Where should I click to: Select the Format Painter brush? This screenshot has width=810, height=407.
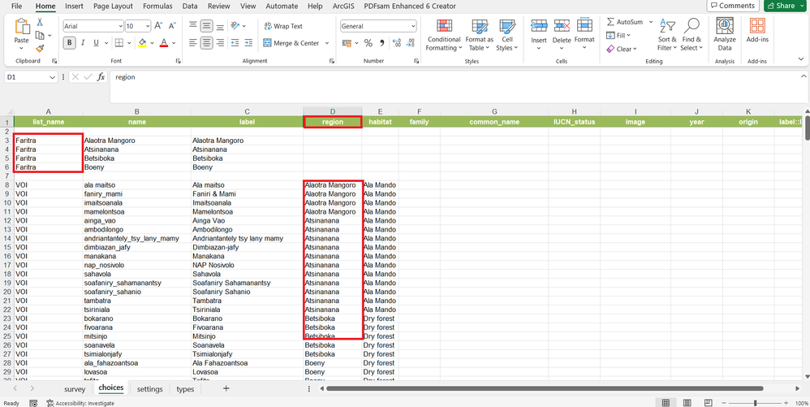pos(40,48)
